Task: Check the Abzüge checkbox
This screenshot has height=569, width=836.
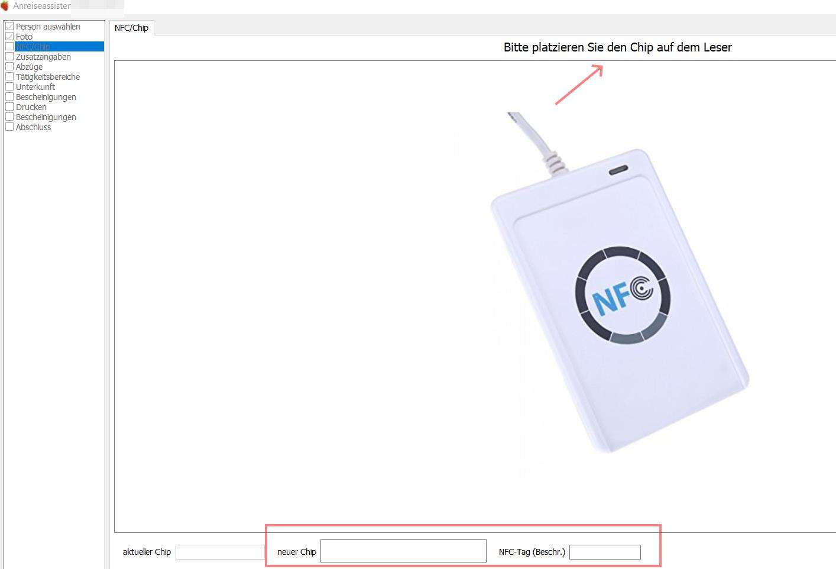Action: point(9,67)
